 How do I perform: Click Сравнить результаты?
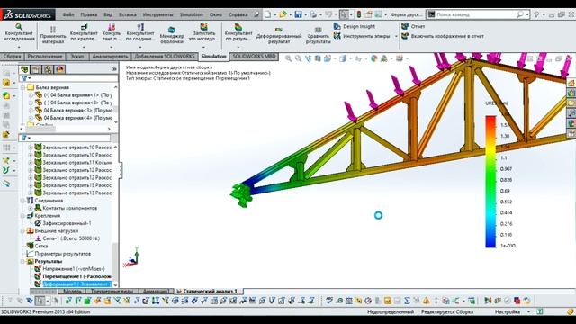click(318, 35)
